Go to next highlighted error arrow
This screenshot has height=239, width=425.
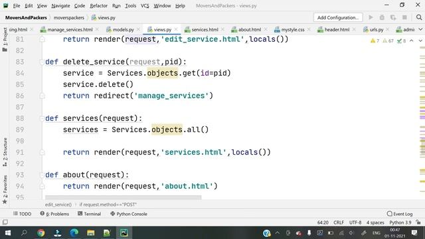pos(420,40)
